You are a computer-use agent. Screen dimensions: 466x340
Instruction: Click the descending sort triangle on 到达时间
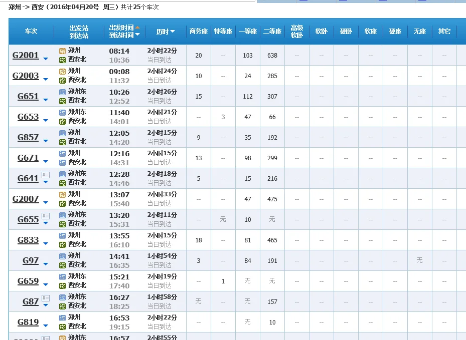[136, 35]
